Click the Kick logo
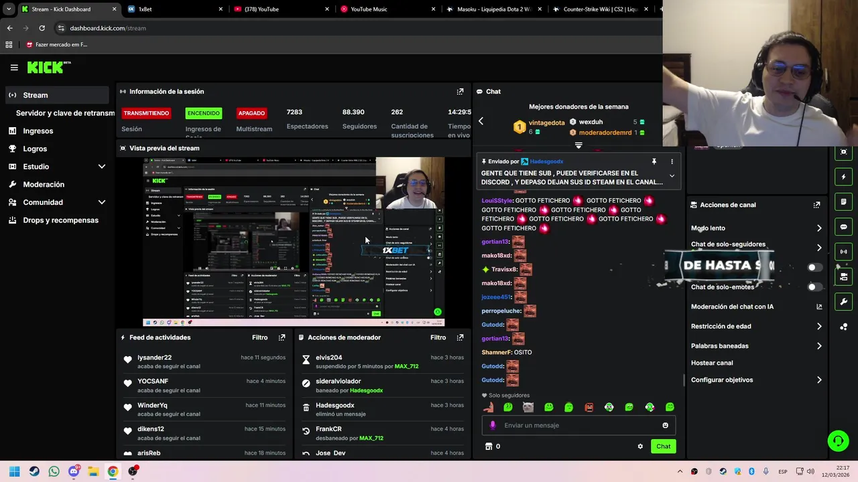 [x=48, y=67]
